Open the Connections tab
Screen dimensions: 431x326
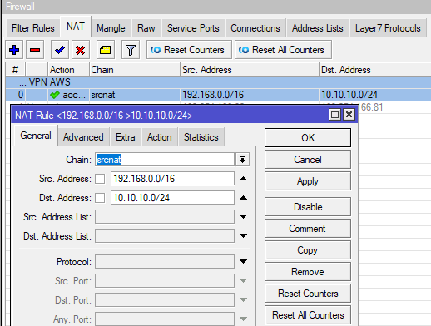[x=255, y=28]
